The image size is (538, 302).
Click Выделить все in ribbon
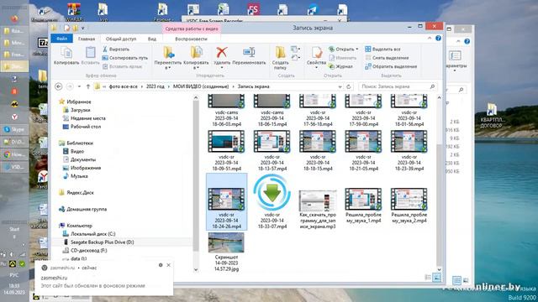click(382, 49)
